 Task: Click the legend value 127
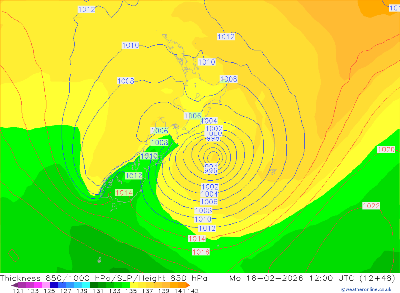(x=66, y=291)
